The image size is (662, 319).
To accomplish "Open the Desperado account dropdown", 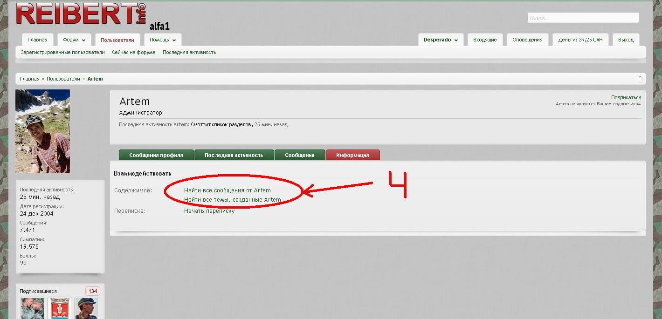I will pyautogui.click(x=441, y=40).
